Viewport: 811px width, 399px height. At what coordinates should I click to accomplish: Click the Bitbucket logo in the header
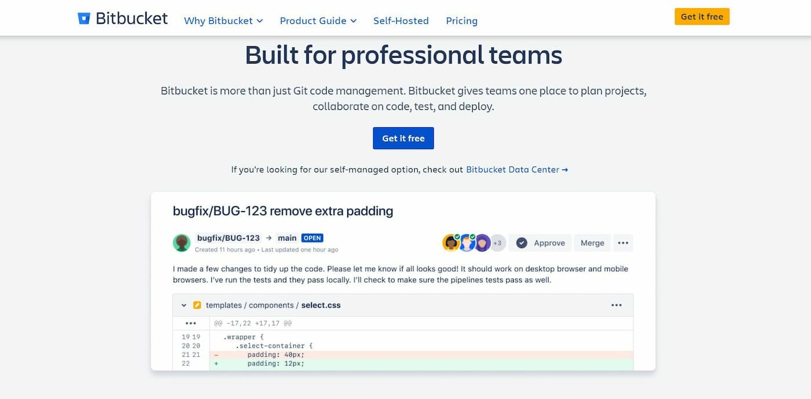tap(123, 19)
